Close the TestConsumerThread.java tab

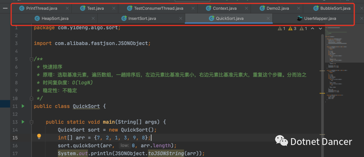point(193,8)
